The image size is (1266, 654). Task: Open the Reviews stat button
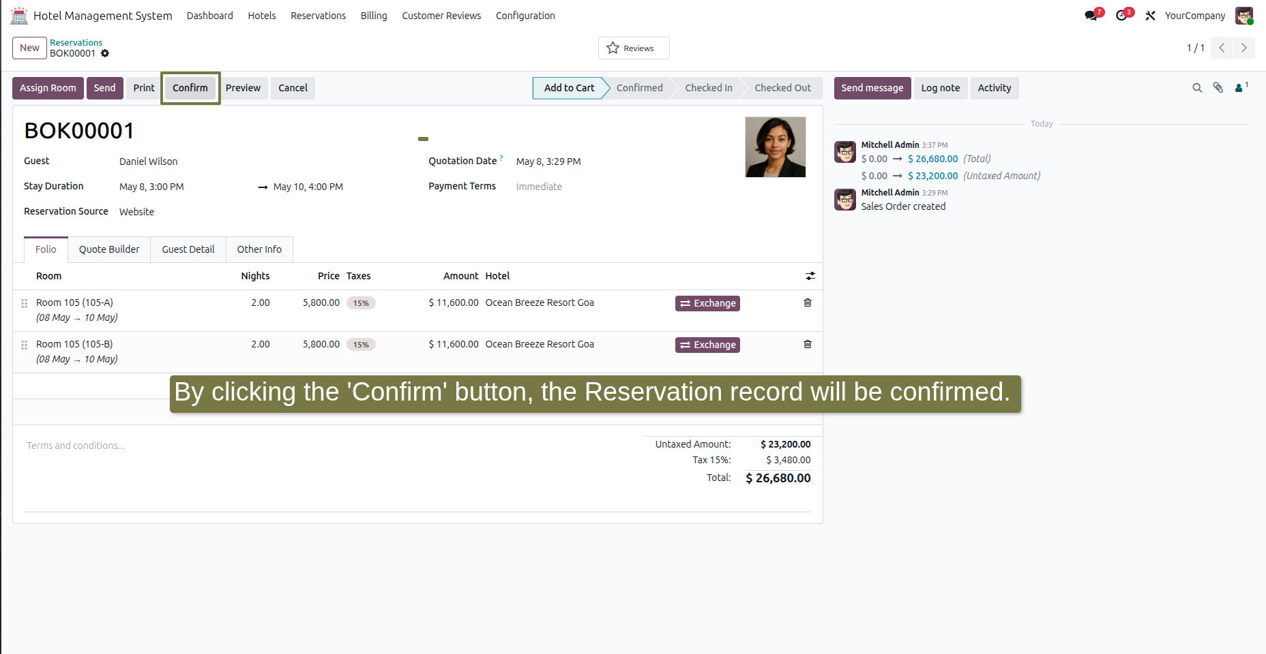pos(634,48)
